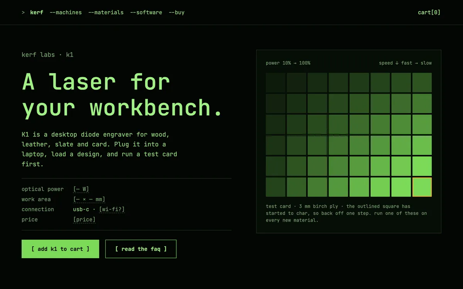Screen dimensions: 463x289
Task: Click the [— × — mm] work area placeholder
Action: (x=89, y=199)
